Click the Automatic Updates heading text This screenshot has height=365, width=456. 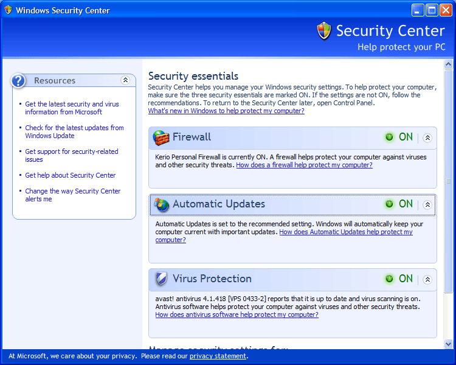tap(219, 204)
